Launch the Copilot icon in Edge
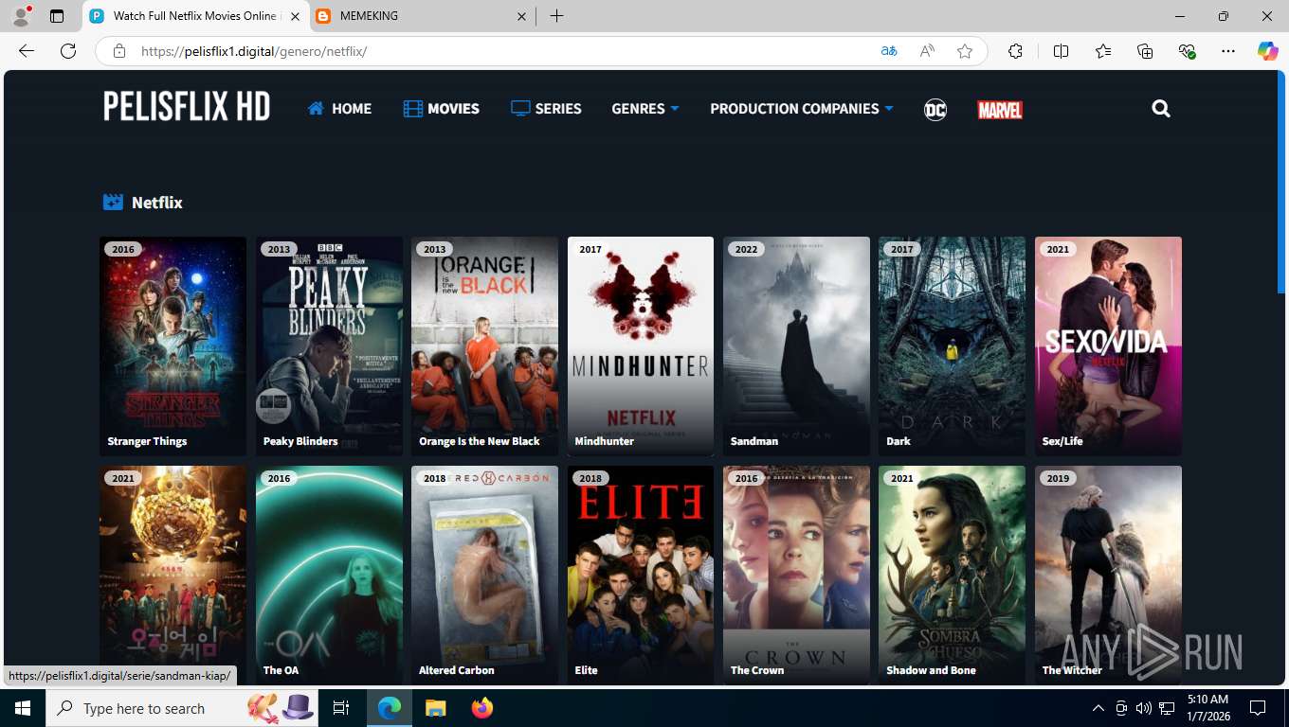Image resolution: width=1289 pixels, height=727 pixels. 1267,51
